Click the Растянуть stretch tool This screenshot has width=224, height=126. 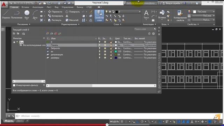point(55,20)
